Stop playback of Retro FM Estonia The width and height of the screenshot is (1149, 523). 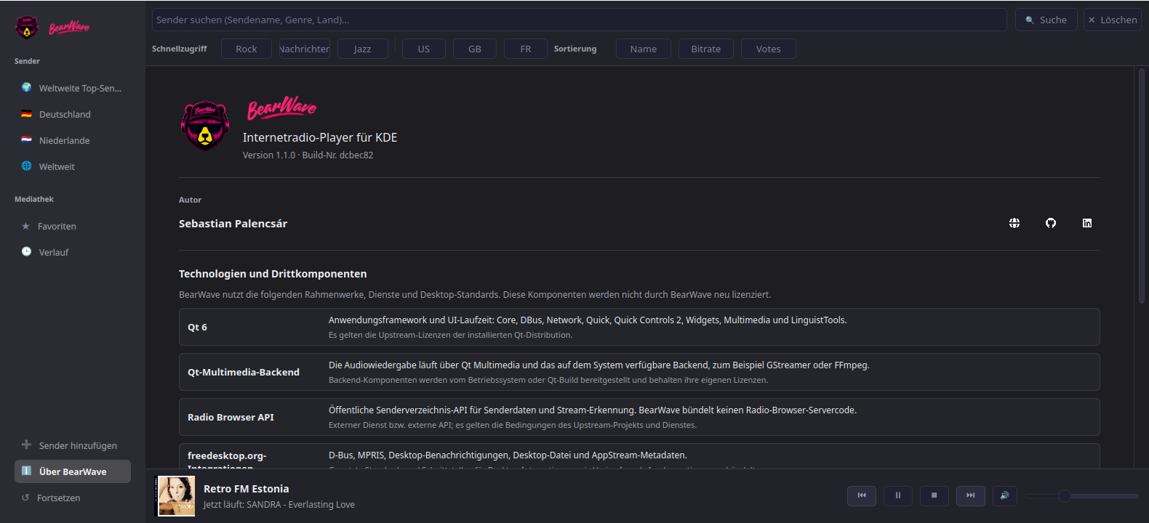934,495
